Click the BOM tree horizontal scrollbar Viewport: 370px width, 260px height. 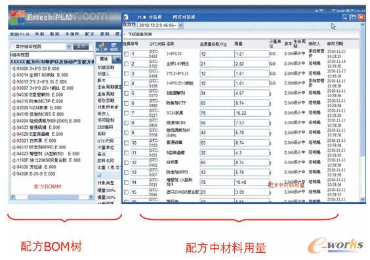click(52, 197)
